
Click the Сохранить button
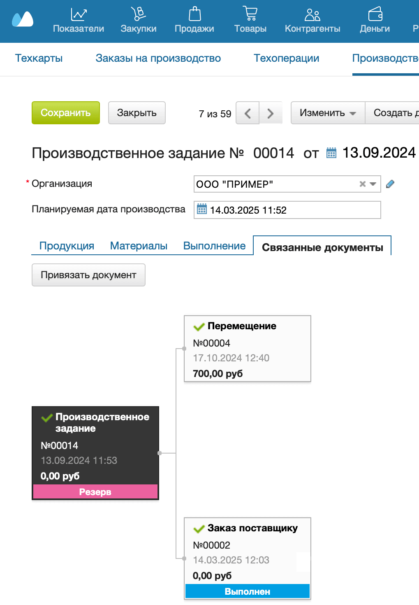(x=65, y=113)
